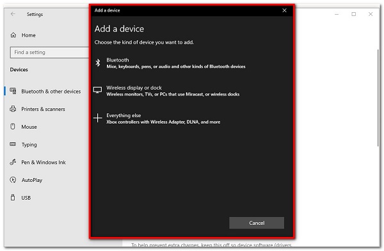The height and width of the screenshot is (251, 384).
Task: Minimize the Settings window
Action: tap(337, 14)
